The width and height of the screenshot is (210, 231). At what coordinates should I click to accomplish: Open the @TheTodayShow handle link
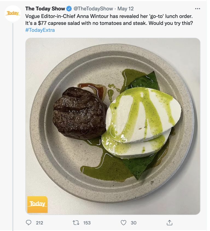pos(94,9)
